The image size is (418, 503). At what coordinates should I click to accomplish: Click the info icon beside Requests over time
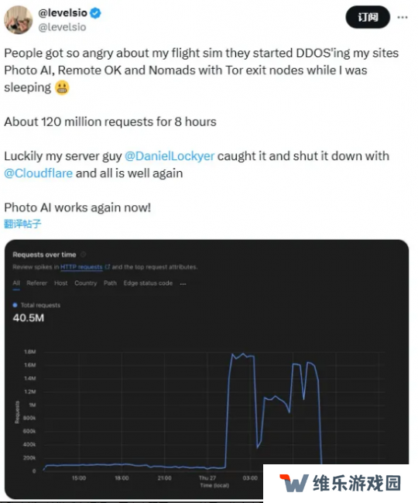83,255
